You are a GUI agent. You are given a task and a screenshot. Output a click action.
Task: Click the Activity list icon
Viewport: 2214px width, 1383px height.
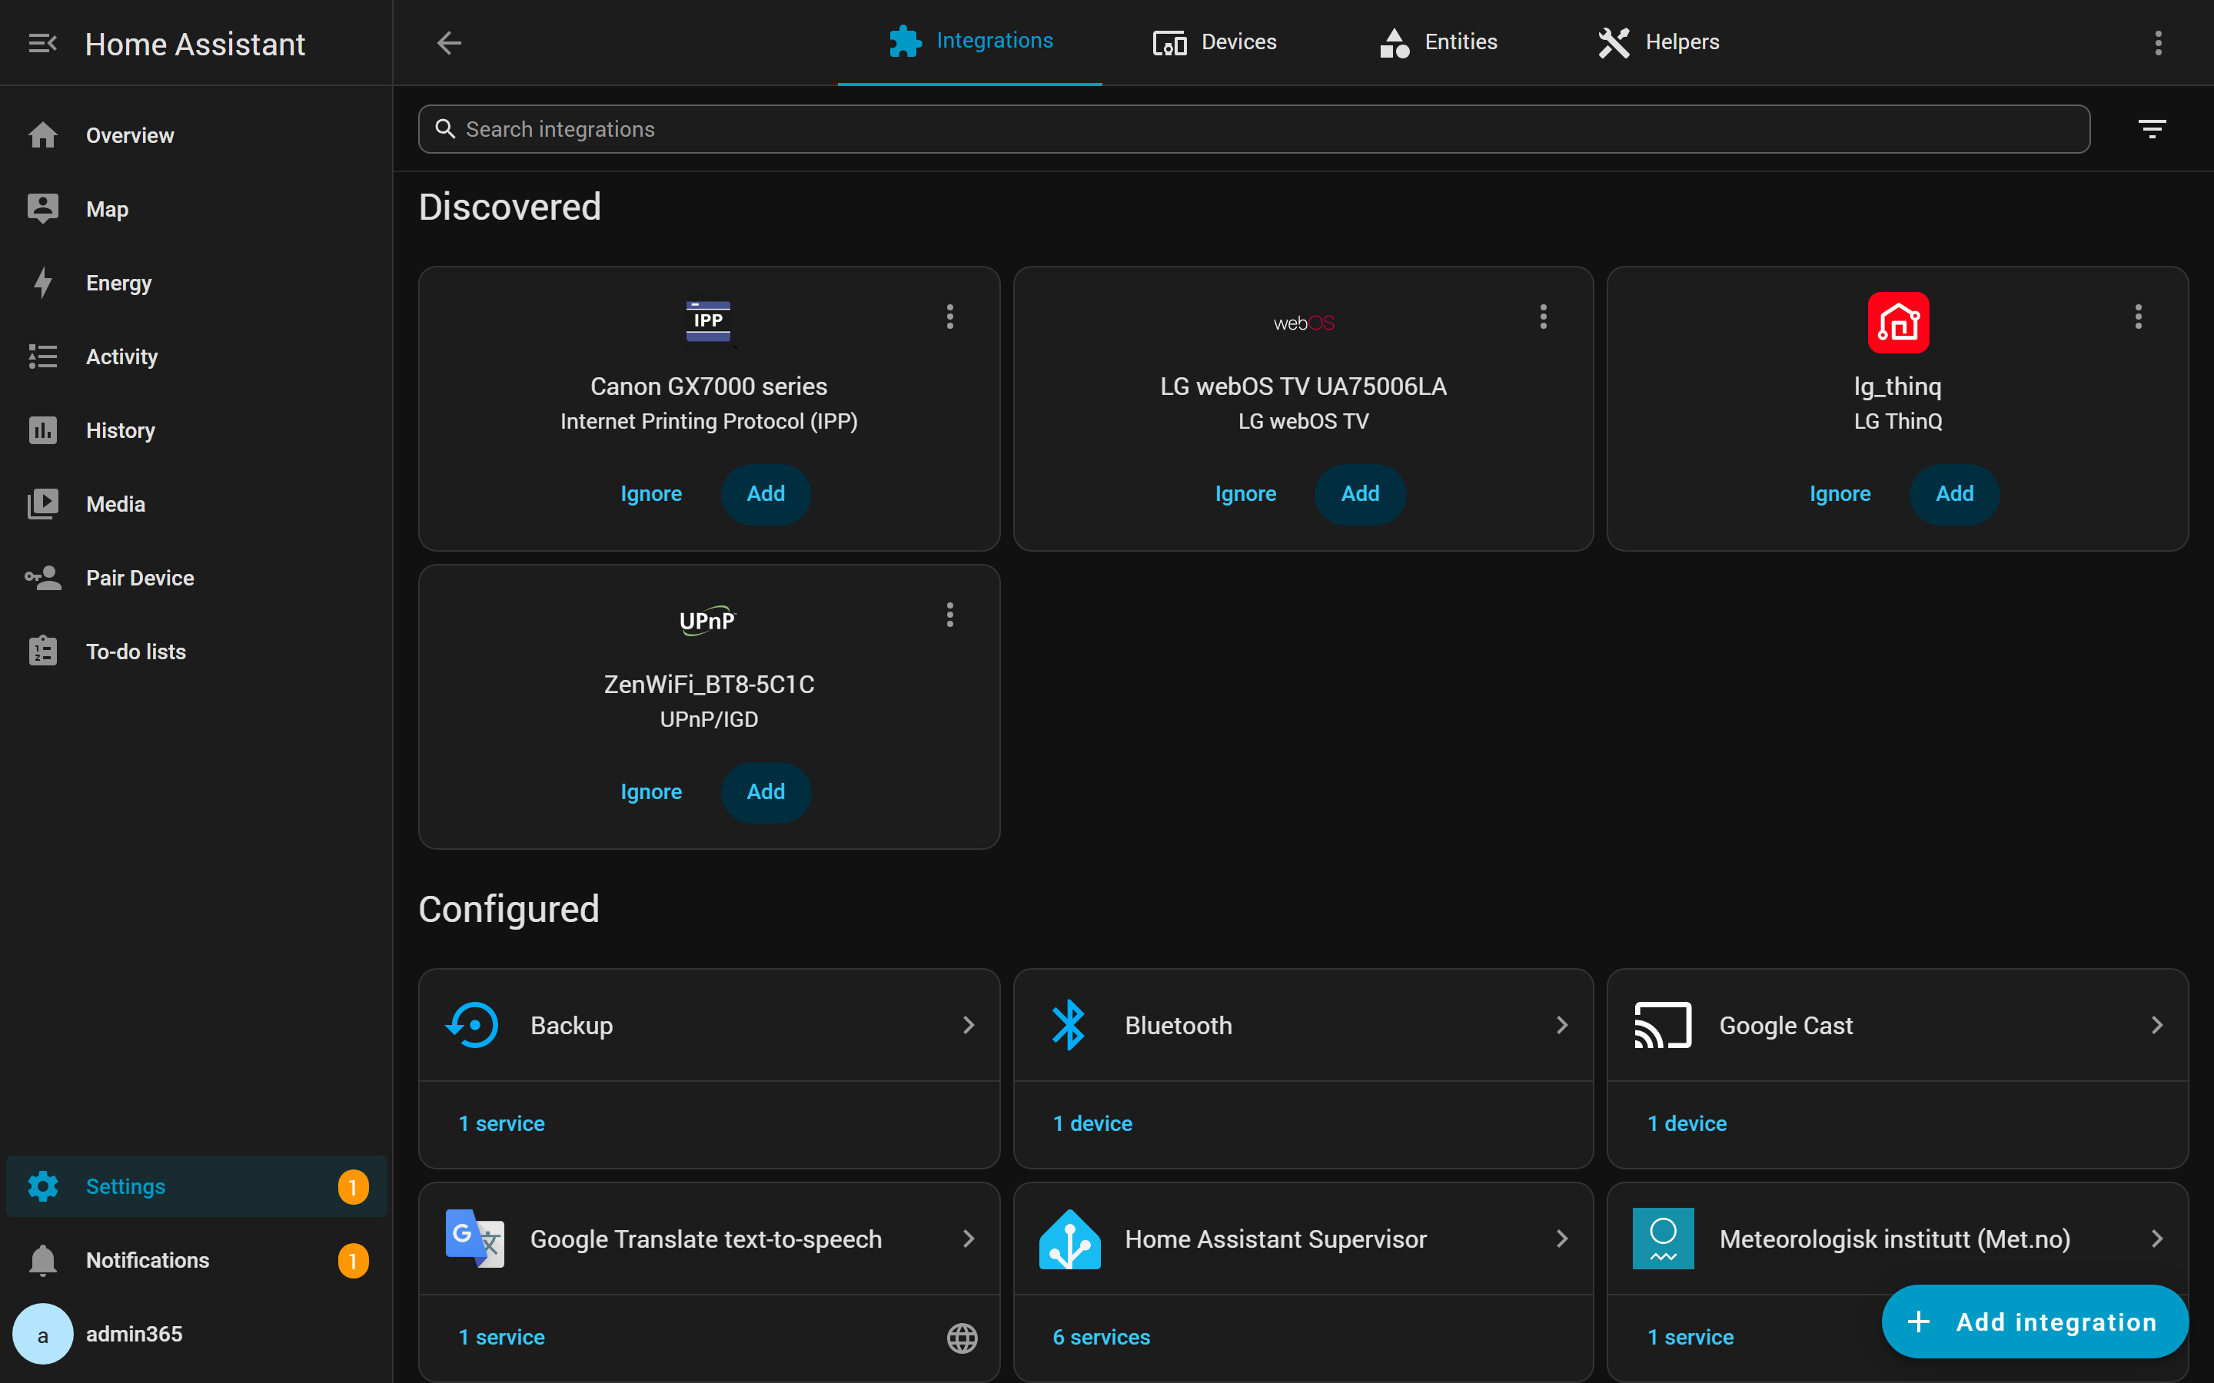click(43, 357)
